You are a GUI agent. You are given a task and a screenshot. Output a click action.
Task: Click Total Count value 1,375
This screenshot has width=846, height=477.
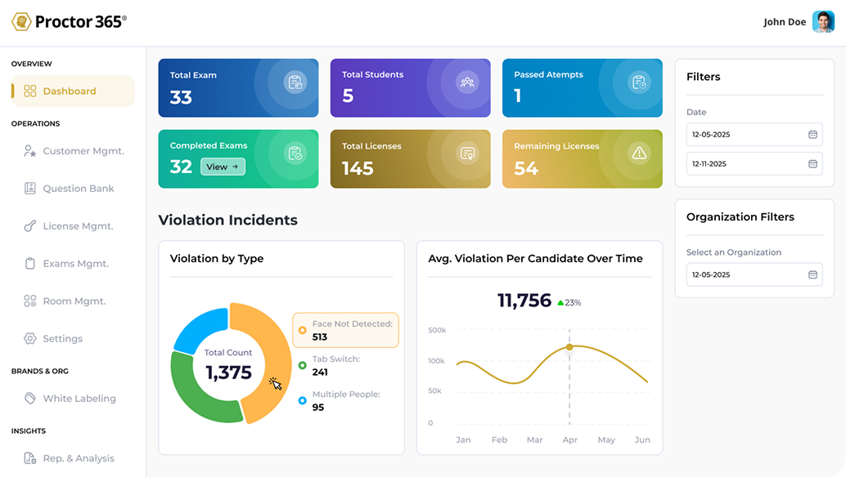pos(229,372)
